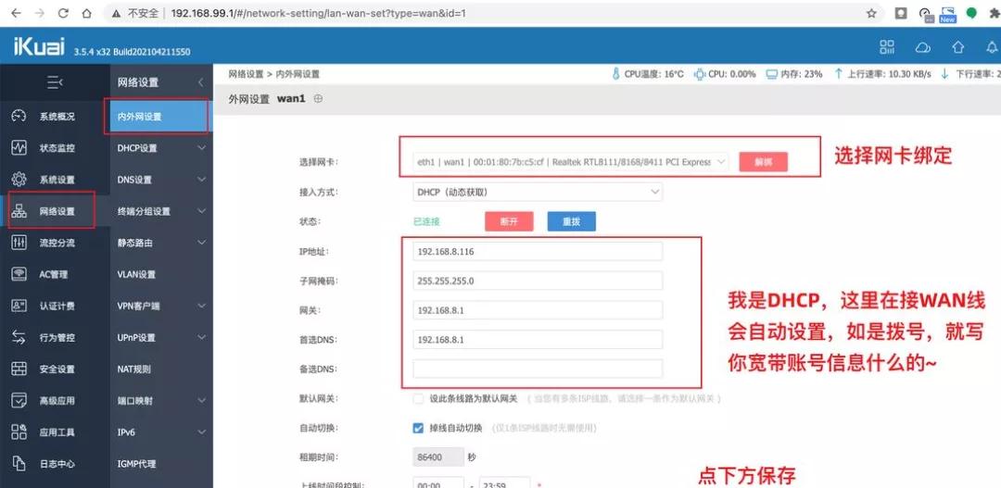Viewport: 1001px width, 488px height.
Task: Open the QR code icon in iKuai header
Action: coord(887,46)
